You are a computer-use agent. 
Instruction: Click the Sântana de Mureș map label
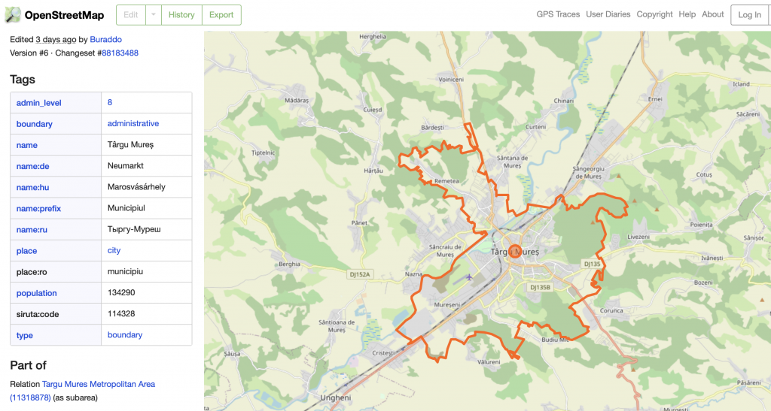click(512, 162)
